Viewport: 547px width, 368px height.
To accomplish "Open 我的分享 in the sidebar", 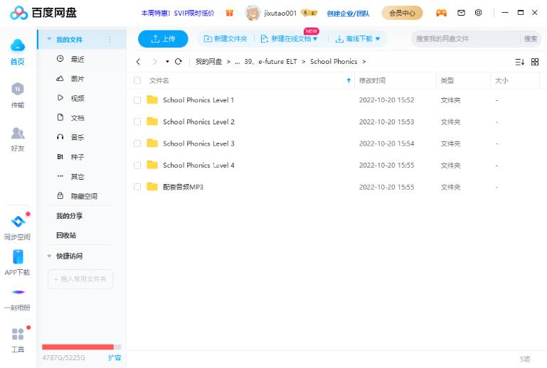I will tap(70, 216).
